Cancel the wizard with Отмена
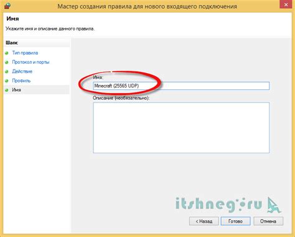295x237 pixels. coord(268,221)
